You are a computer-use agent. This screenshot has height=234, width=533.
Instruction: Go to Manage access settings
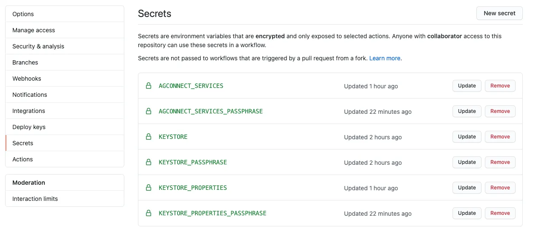tap(65, 30)
